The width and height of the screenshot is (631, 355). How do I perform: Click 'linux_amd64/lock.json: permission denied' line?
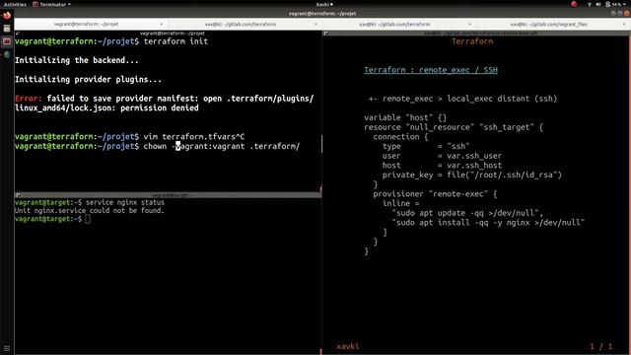106,107
